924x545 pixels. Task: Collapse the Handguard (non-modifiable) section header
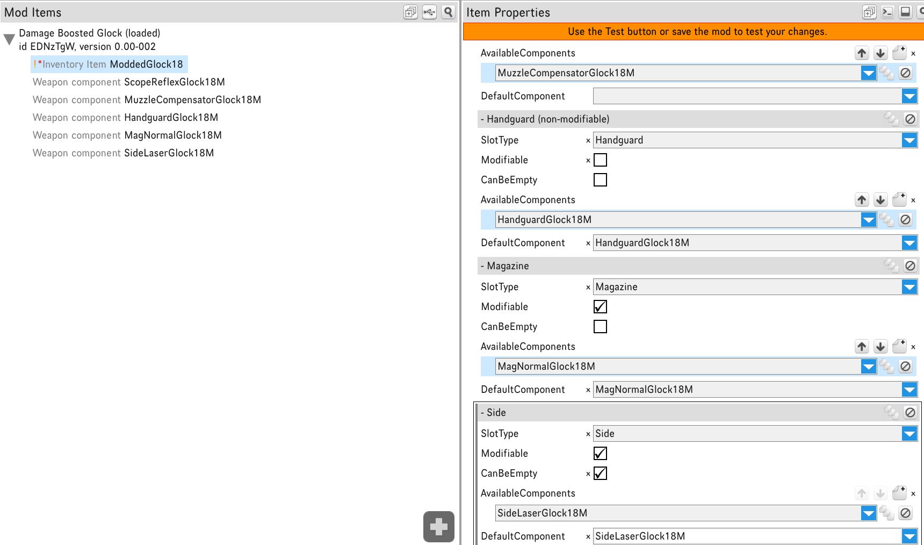coord(482,119)
